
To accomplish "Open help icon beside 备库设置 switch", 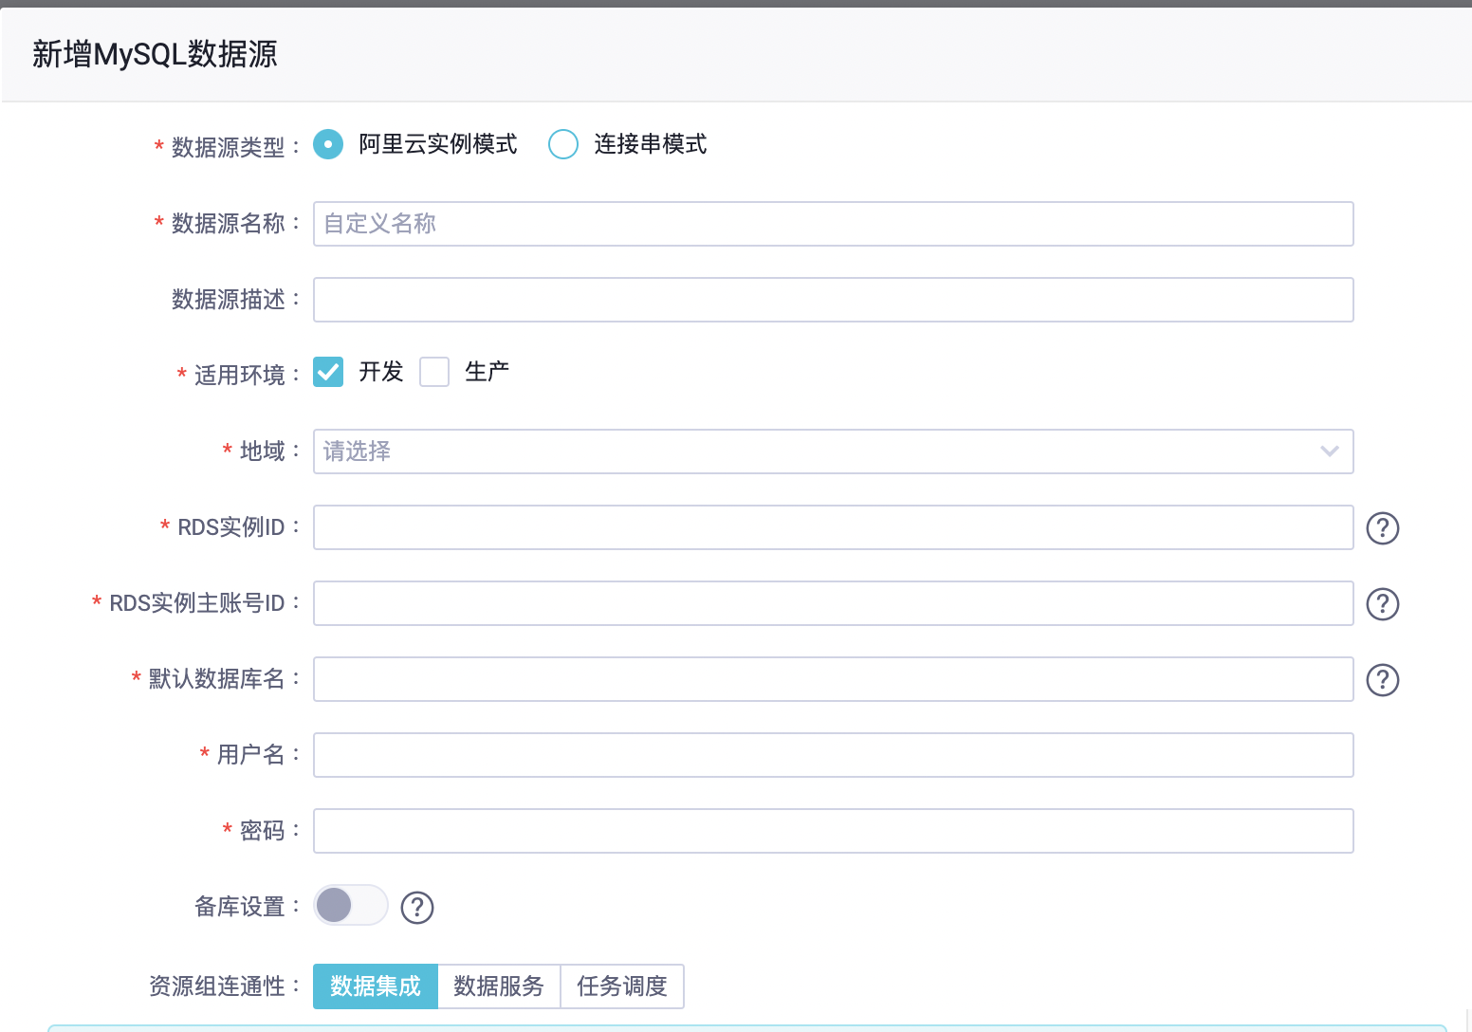I will 417,908.
